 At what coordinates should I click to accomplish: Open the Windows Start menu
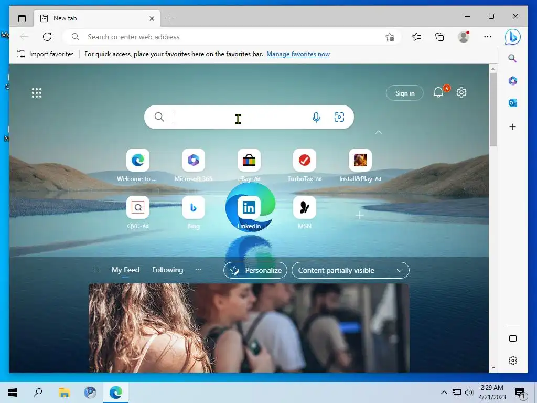[13, 393]
